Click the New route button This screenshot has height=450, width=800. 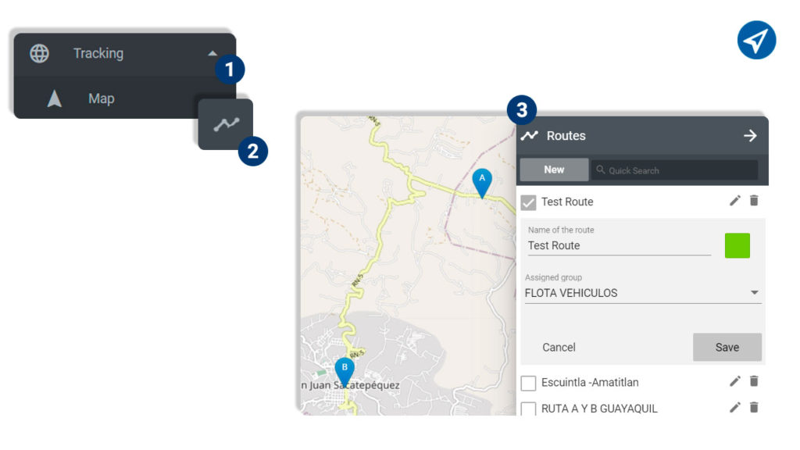tap(554, 170)
